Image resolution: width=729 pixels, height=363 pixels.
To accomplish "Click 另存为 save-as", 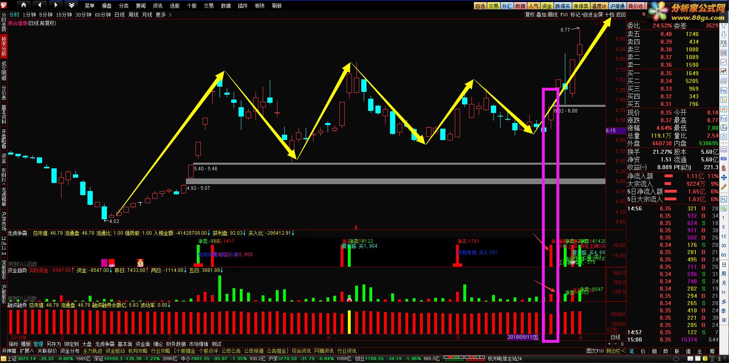I will 53,344.
